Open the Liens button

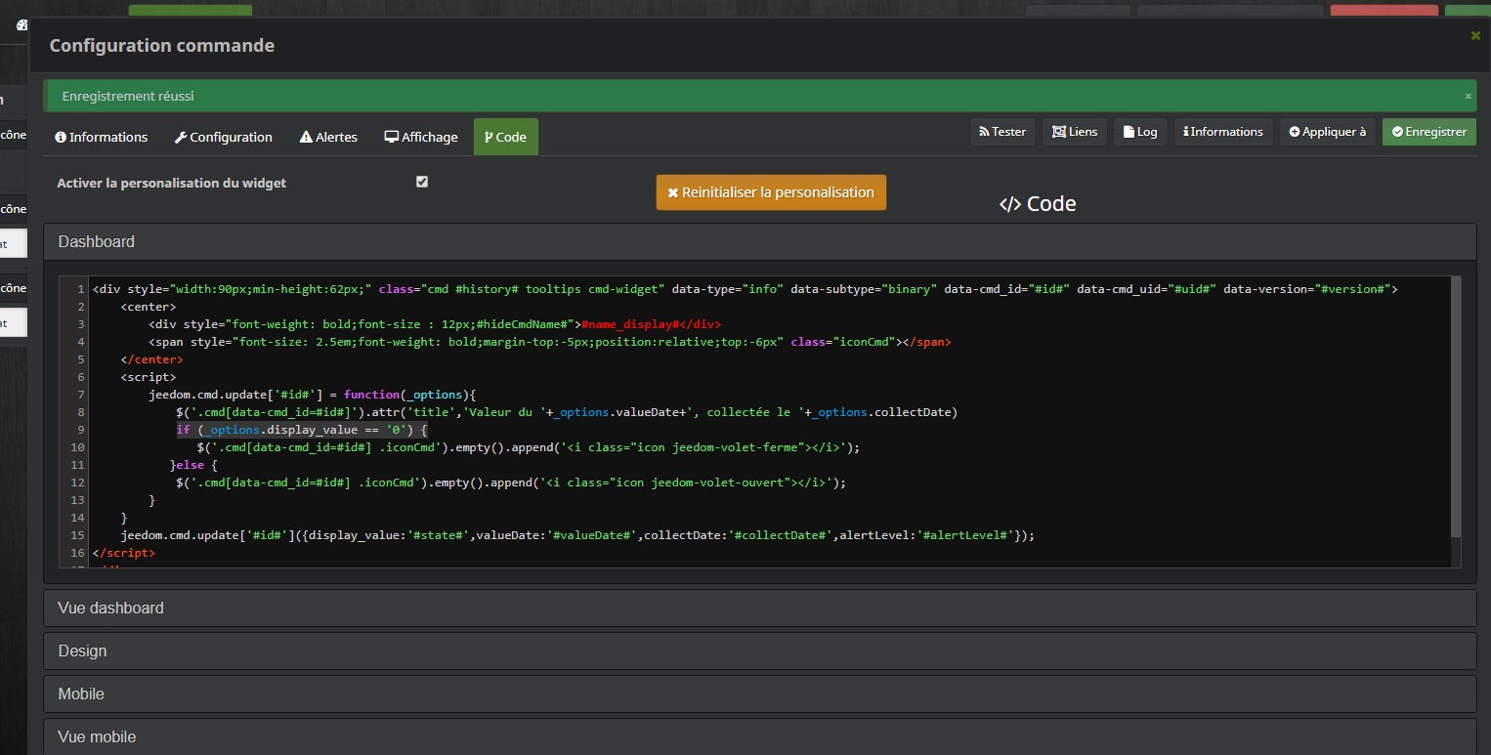click(x=1075, y=132)
